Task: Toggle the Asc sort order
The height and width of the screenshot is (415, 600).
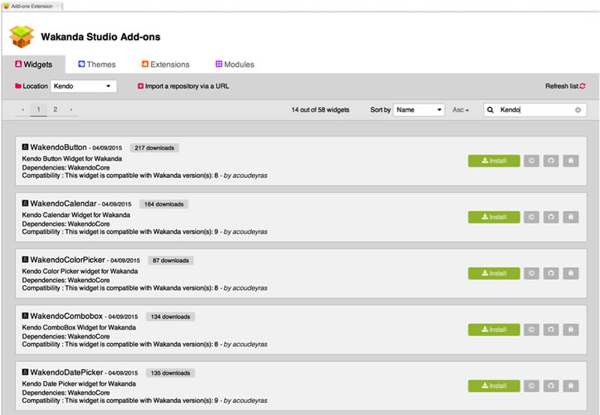Action: tap(460, 110)
